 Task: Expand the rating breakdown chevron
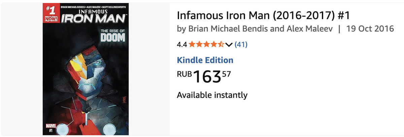coord(229,44)
